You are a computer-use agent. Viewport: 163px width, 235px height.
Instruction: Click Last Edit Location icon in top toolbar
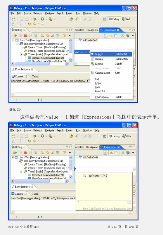(30, 24)
